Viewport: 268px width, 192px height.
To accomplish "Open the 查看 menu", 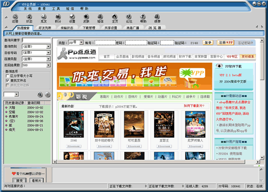I will click(42, 9).
